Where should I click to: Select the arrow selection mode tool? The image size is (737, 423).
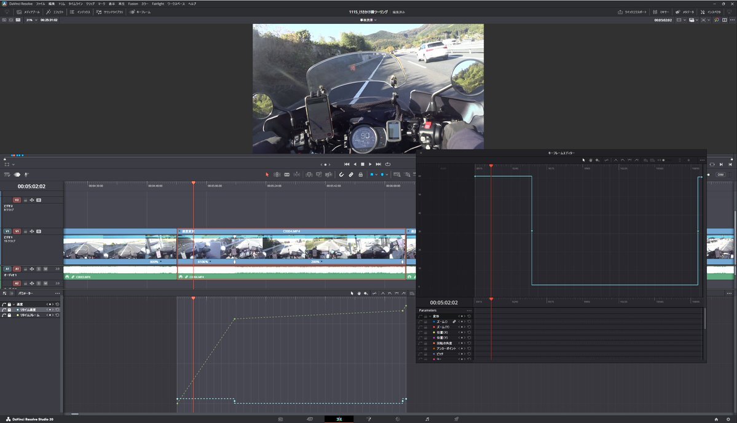[267, 174]
